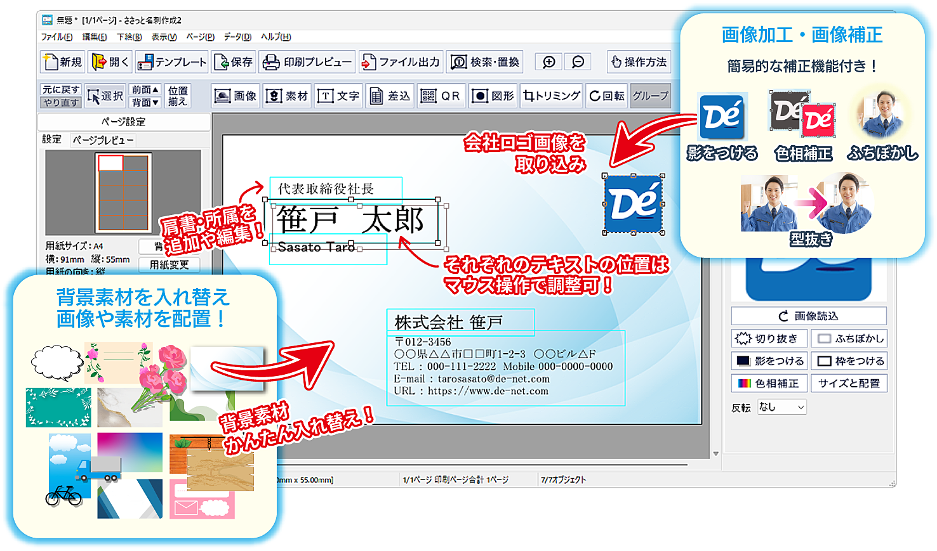Open 色相補正 hue correction
This screenshot has height=551, width=937.
(x=769, y=383)
